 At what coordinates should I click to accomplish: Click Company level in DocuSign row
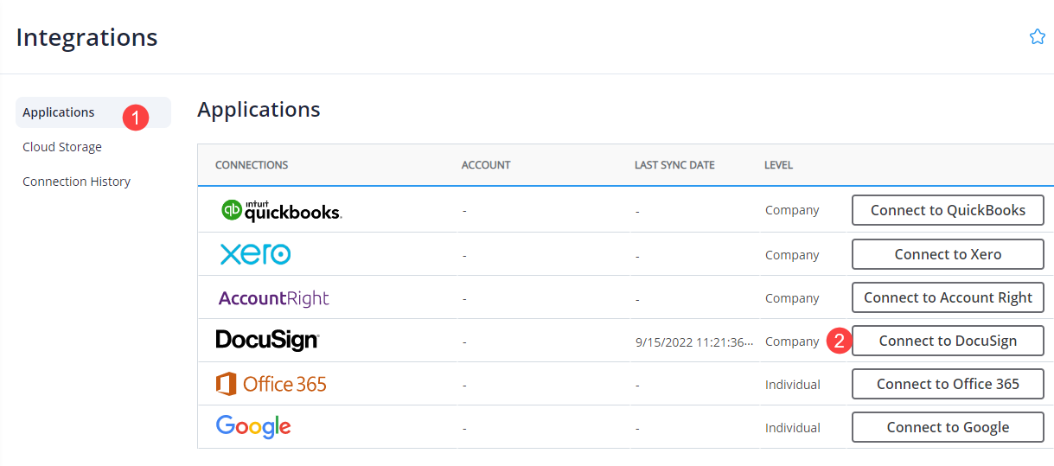(x=792, y=342)
